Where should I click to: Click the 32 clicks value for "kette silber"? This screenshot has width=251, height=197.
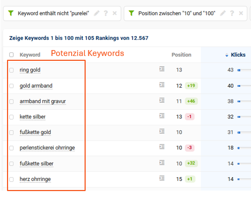tap(231, 117)
